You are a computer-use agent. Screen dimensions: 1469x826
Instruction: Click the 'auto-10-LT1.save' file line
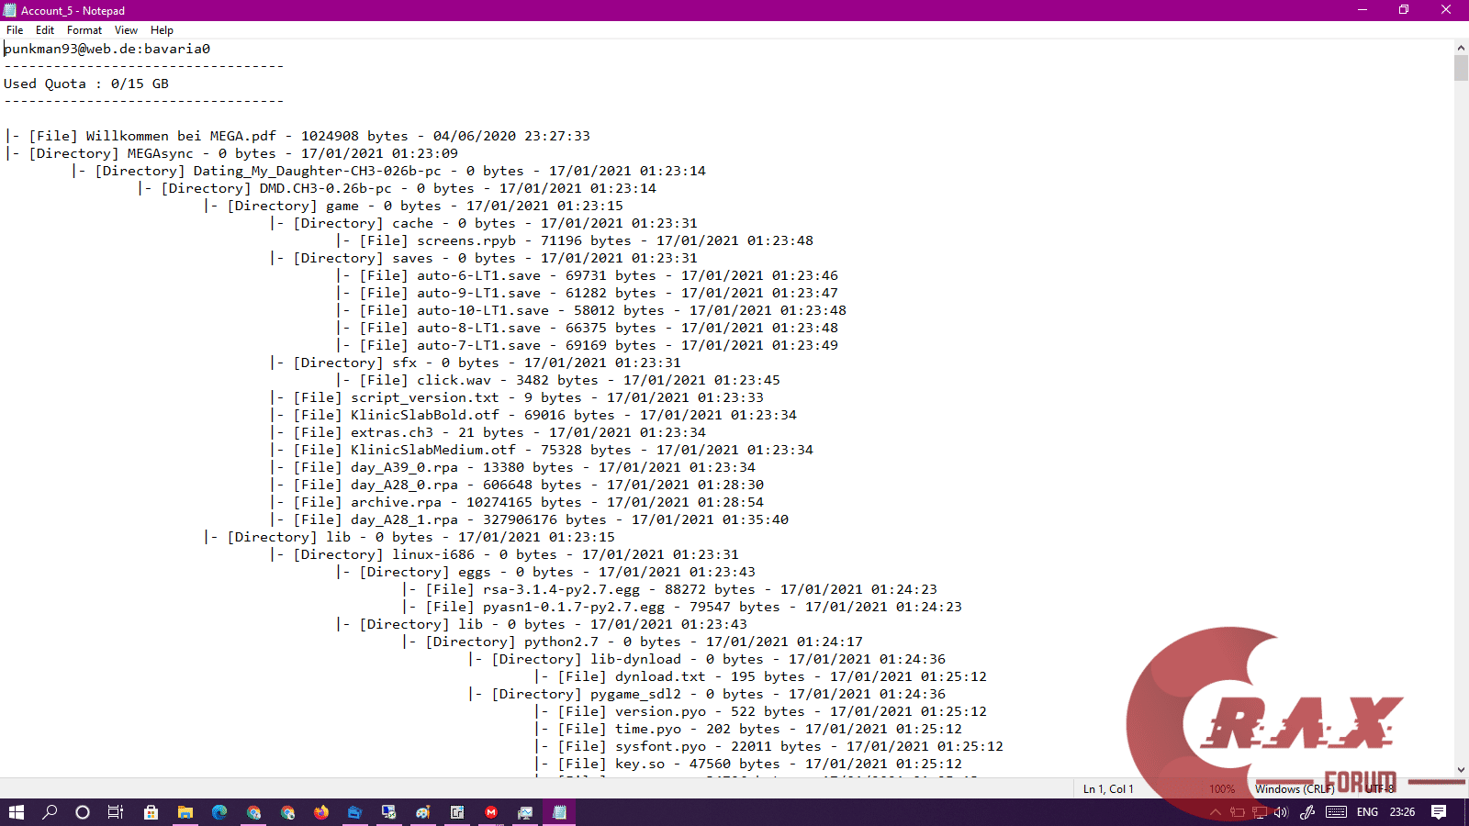tap(591, 310)
